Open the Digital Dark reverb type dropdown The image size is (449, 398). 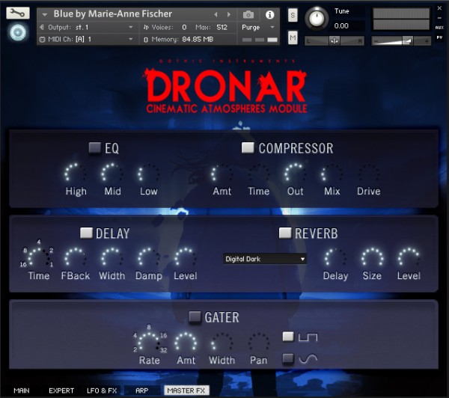265,259
